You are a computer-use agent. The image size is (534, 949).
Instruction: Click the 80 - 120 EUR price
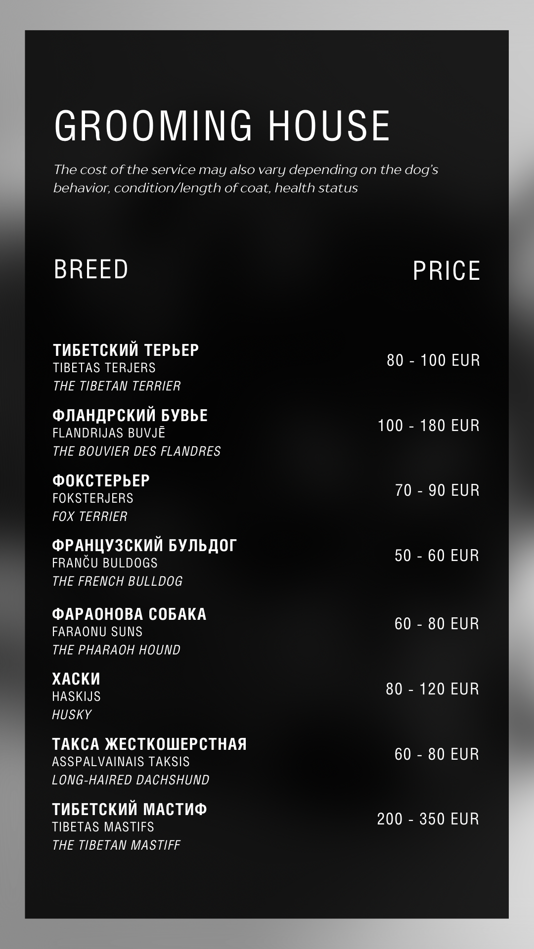pos(432,689)
